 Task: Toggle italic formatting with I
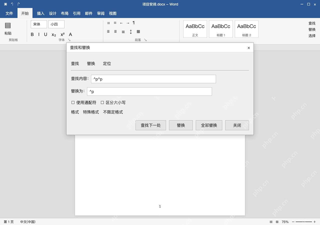point(39,34)
